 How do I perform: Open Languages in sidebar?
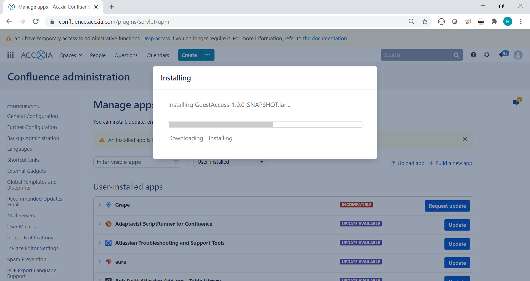(x=20, y=149)
